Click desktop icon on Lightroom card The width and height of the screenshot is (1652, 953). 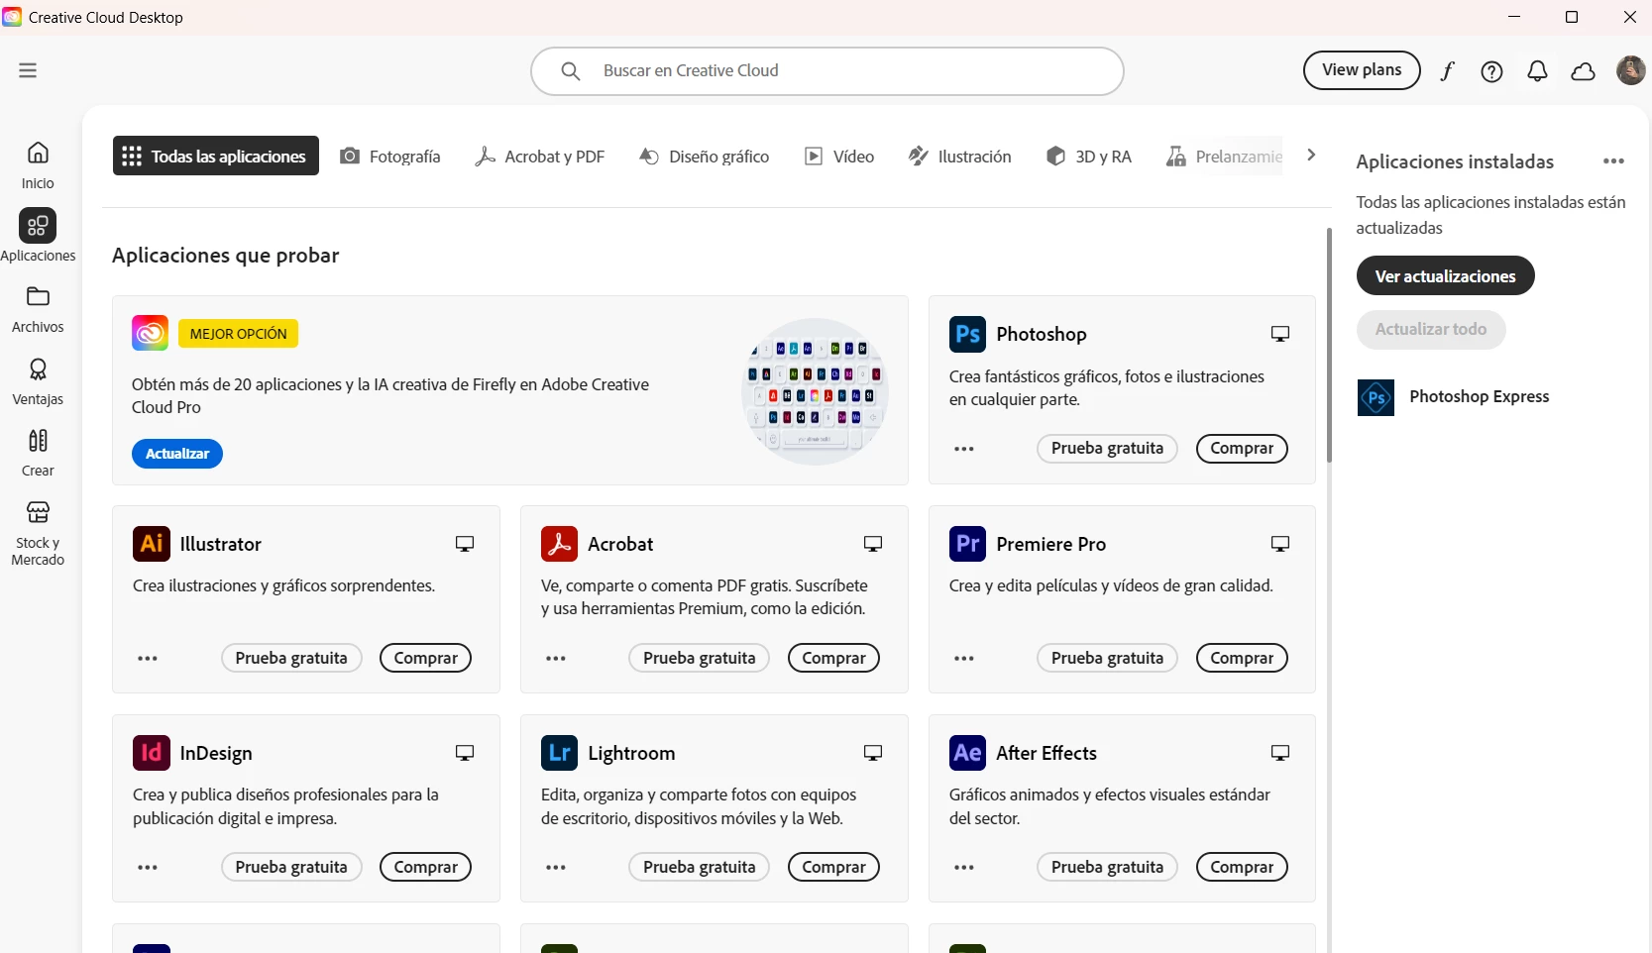(873, 753)
